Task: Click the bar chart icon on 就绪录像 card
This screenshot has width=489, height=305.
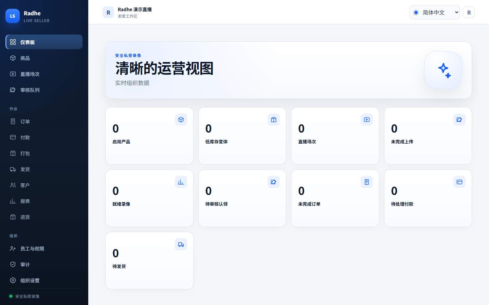Action: pyautogui.click(x=181, y=182)
